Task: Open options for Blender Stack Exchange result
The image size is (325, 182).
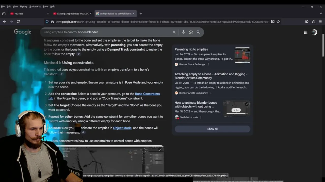Action: click(208, 64)
